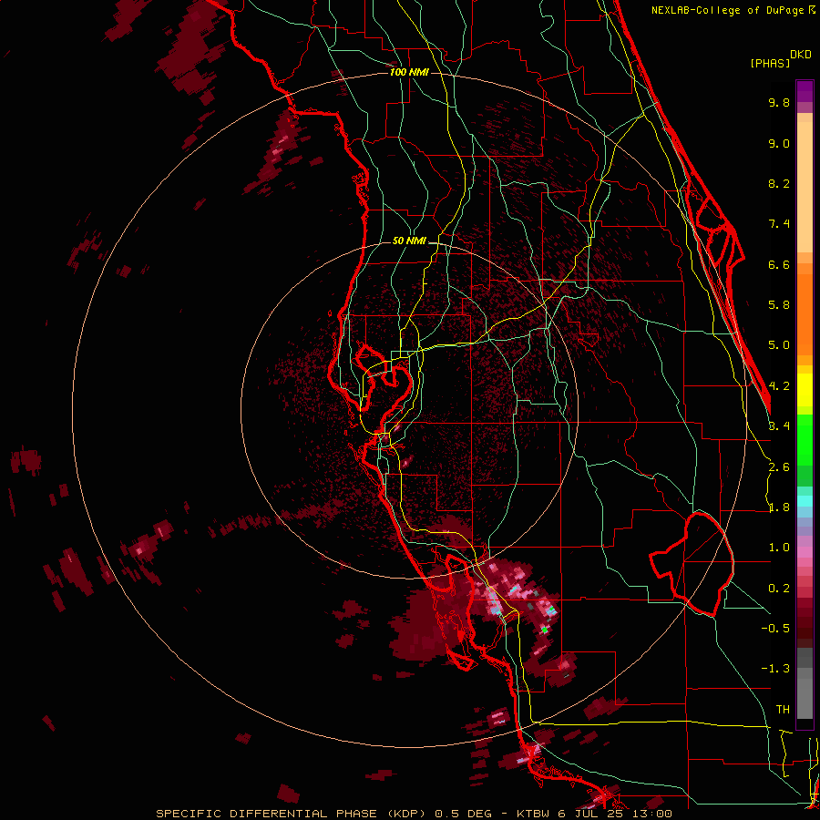
Task: Pick the yellow segment of the color bar
Action: click(x=805, y=390)
